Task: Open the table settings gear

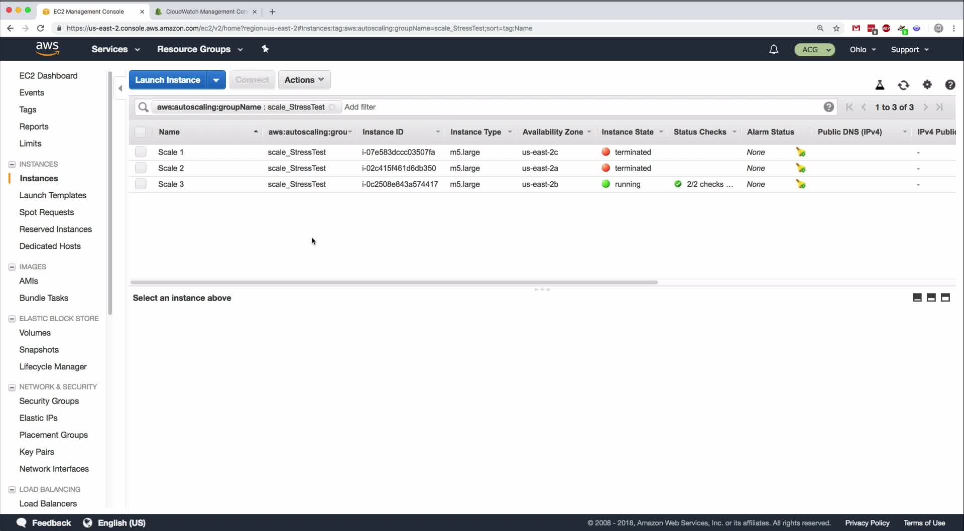Action: pyautogui.click(x=927, y=84)
